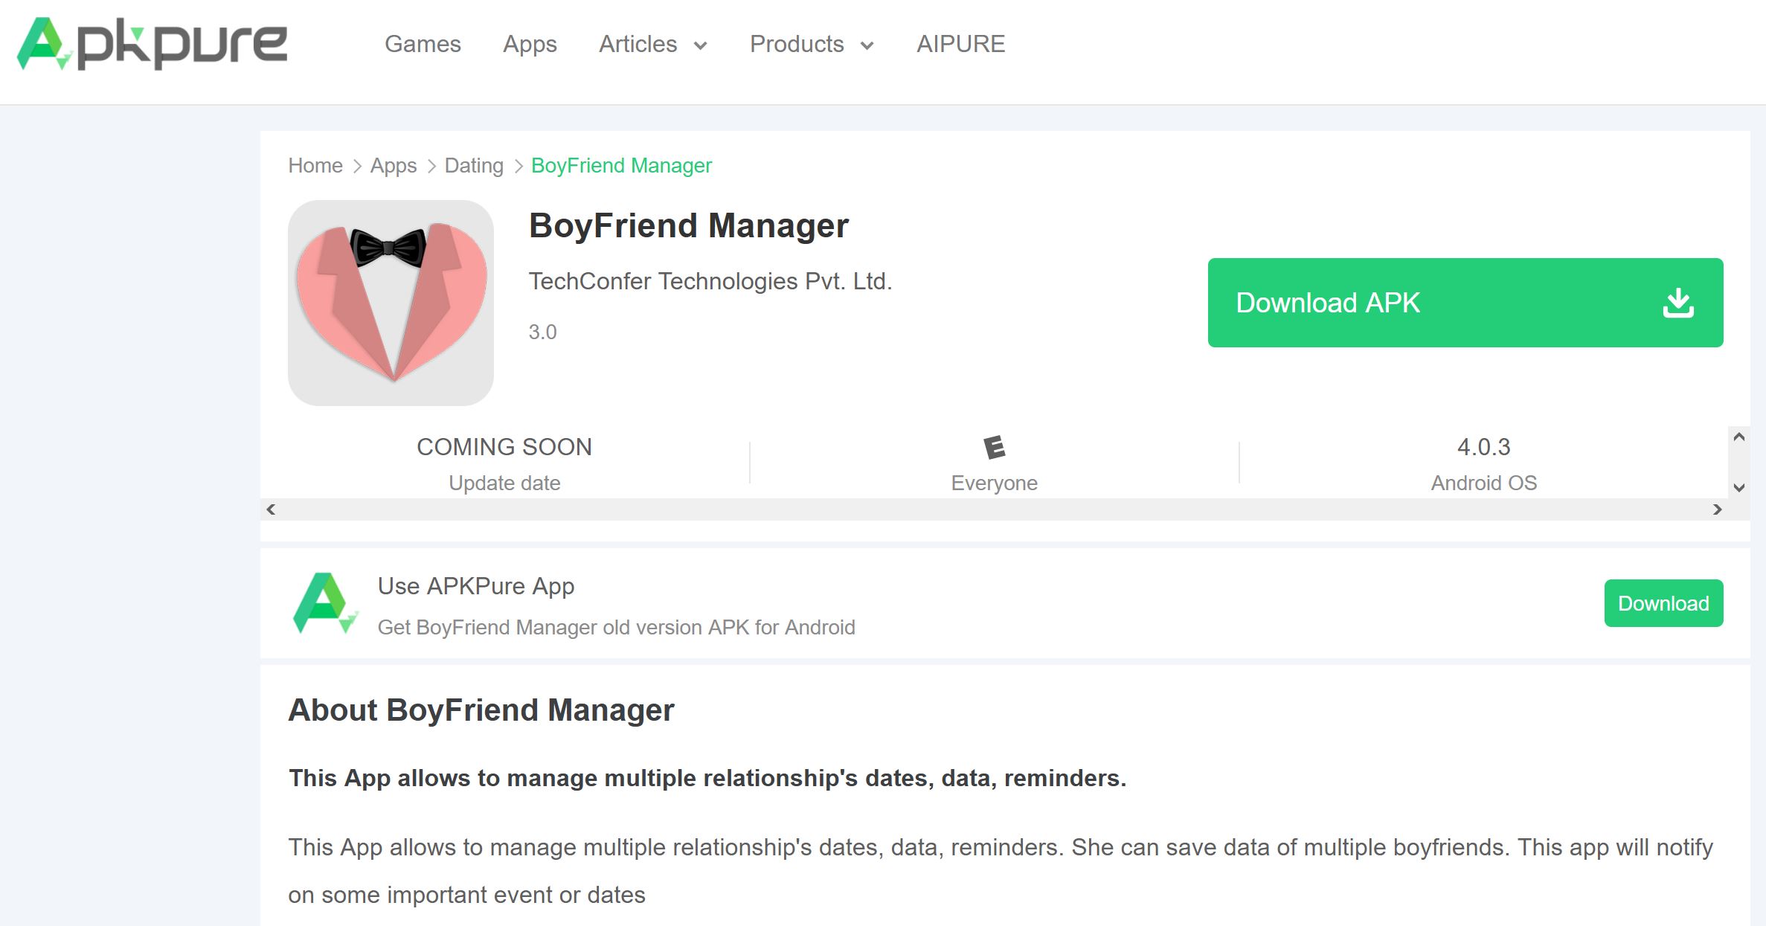The width and height of the screenshot is (1766, 926).
Task: Open the Apps navigation item
Action: tap(530, 45)
